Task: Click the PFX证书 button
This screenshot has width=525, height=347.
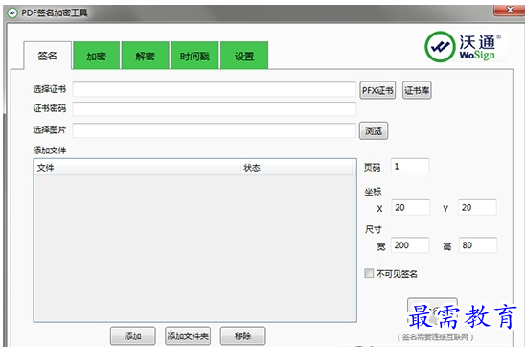Action: click(x=377, y=90)
